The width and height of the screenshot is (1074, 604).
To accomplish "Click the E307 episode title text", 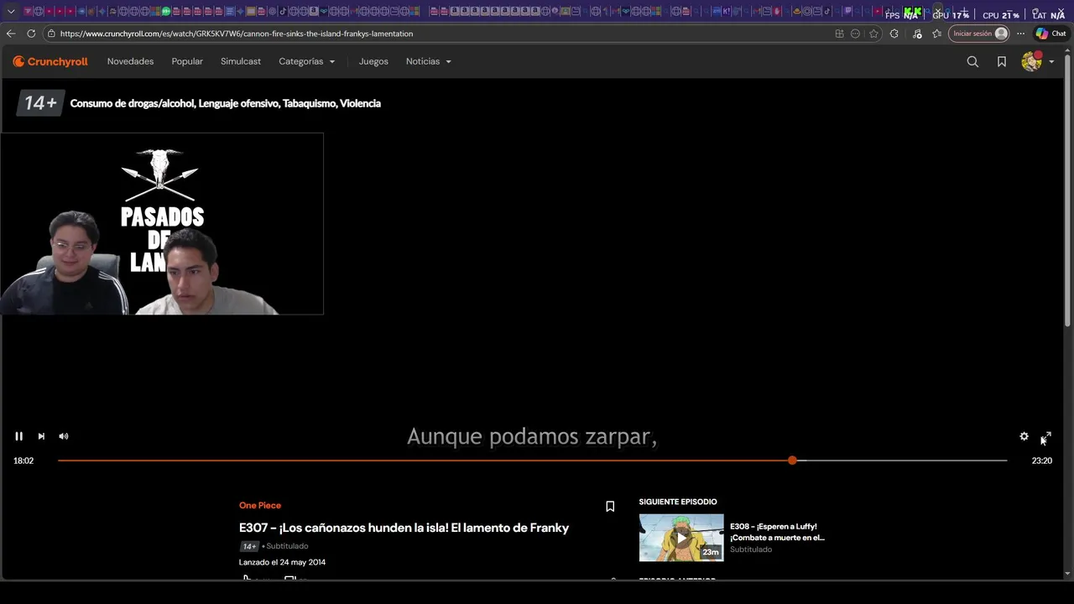I will (404, 528).
